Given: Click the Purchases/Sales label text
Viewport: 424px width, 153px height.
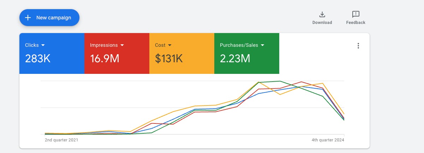Looking at the screenshot, I should [239, 45].
